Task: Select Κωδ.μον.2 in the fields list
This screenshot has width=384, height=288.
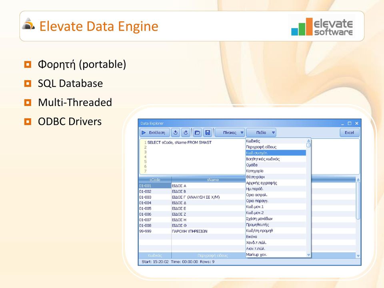Action: tap(276, 212)
